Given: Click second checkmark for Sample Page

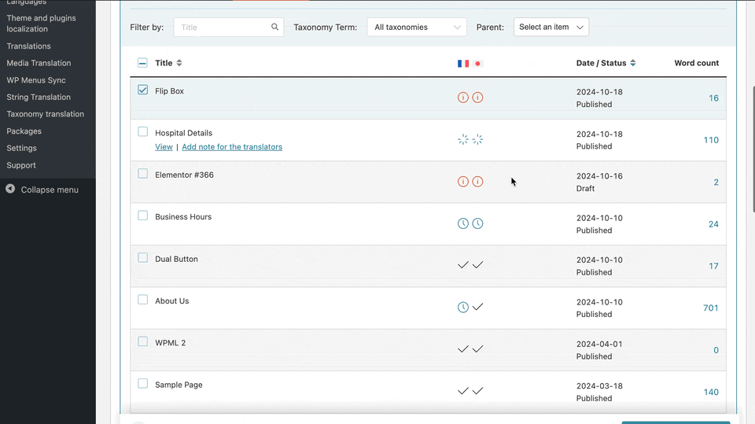Looking at the screenshot, I should pyautogui.click(x=477, y=391).
